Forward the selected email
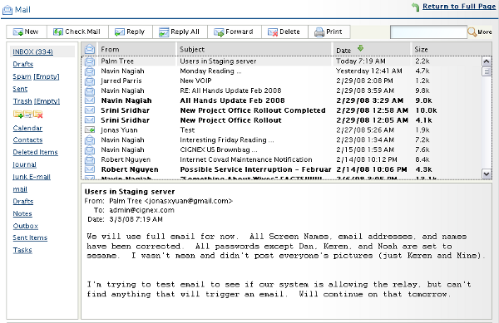 [235, 32]
